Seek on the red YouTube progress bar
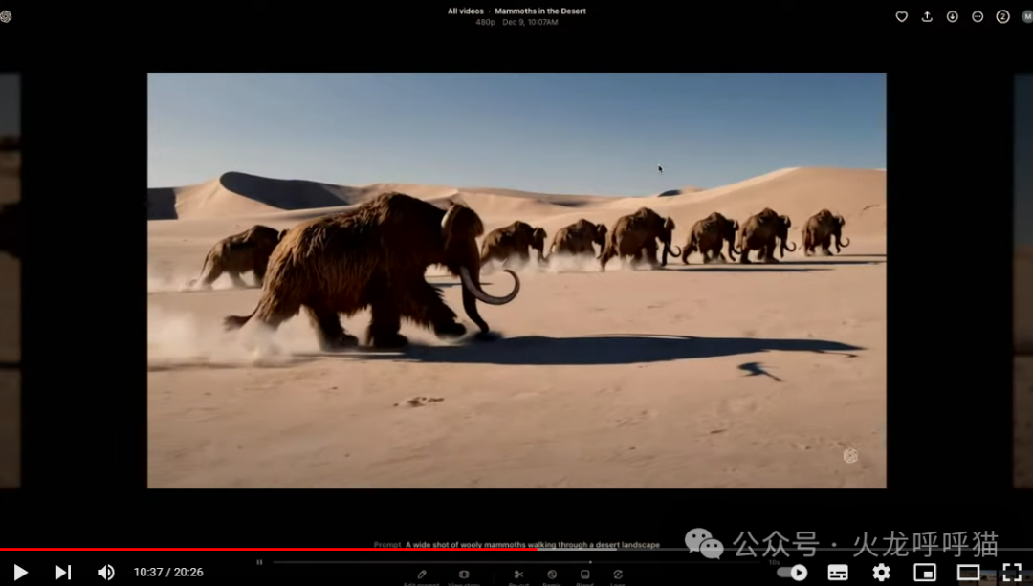This screenshot has width=1033, height=586. coord(516,549)
